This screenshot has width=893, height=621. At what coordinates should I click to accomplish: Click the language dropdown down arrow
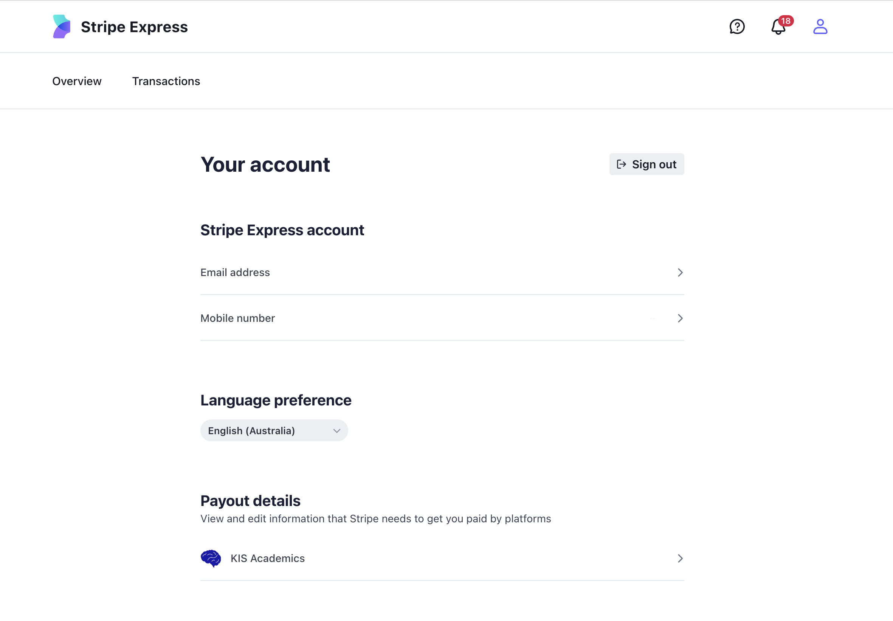337,431
